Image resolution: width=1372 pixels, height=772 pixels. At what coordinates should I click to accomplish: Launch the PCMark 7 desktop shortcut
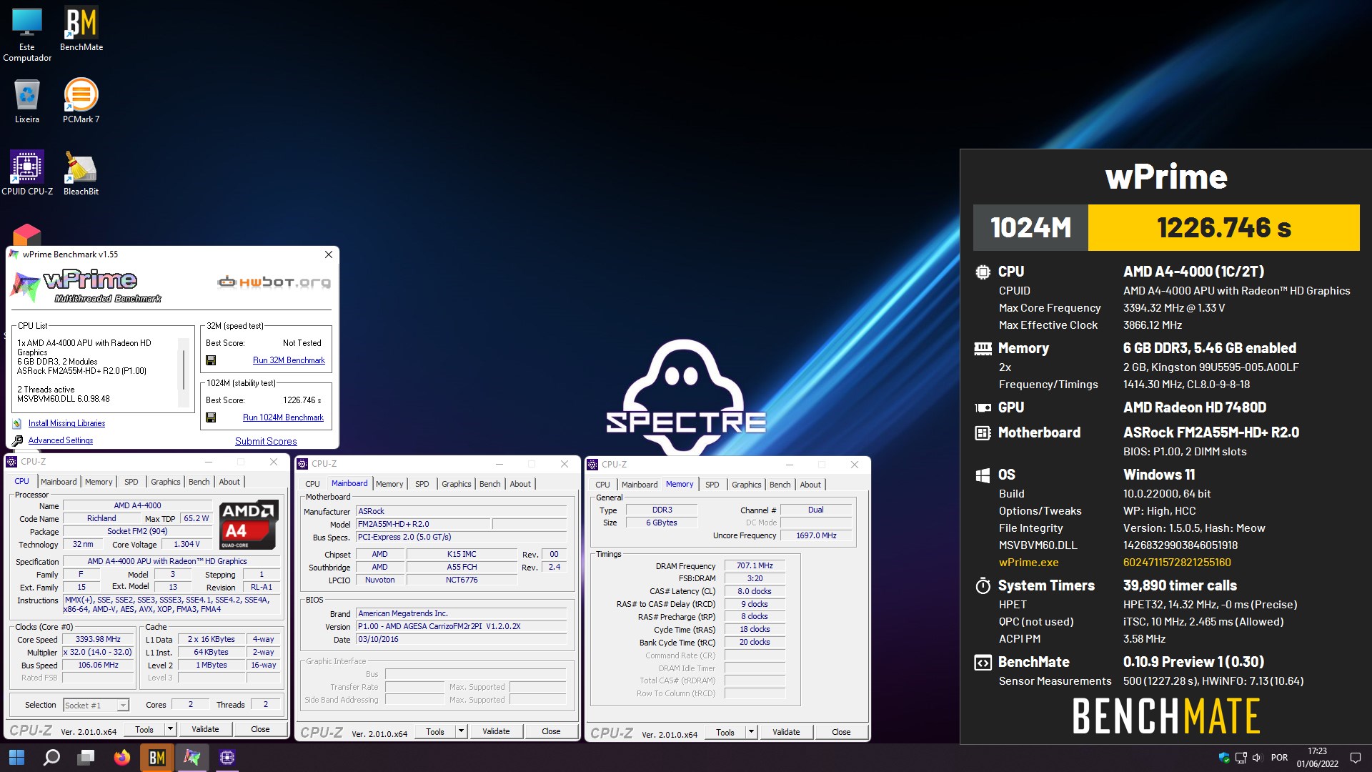[x=81, y=101]
